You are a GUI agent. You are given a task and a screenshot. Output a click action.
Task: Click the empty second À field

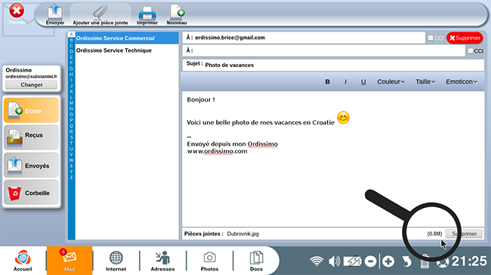pyautogui.click(x=323, y=50)
